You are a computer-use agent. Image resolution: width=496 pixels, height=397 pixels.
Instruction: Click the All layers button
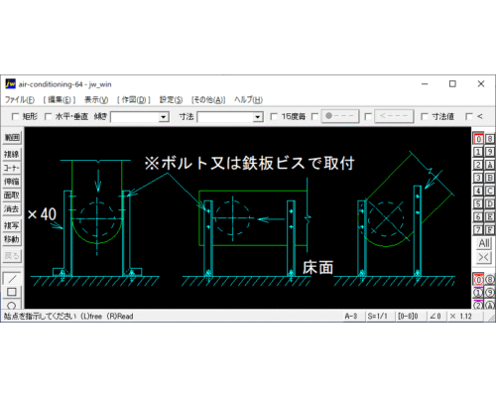coord(484,243)
